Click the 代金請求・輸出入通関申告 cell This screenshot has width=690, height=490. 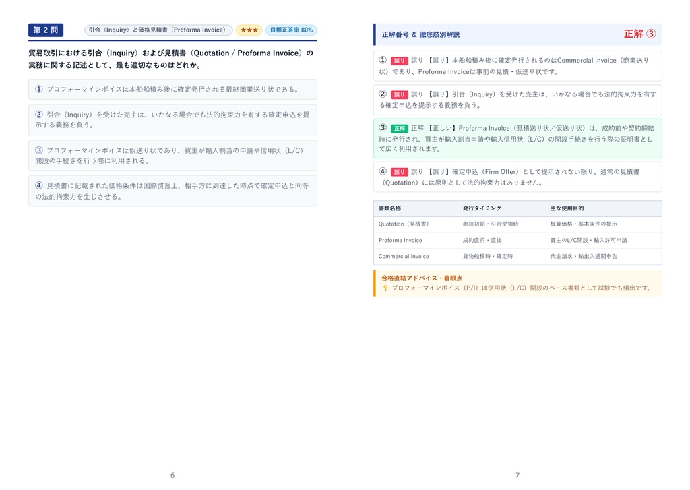tap(584, 256)
